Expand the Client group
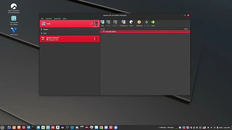This screenshot has width=232, height=130. pos(42,29)
